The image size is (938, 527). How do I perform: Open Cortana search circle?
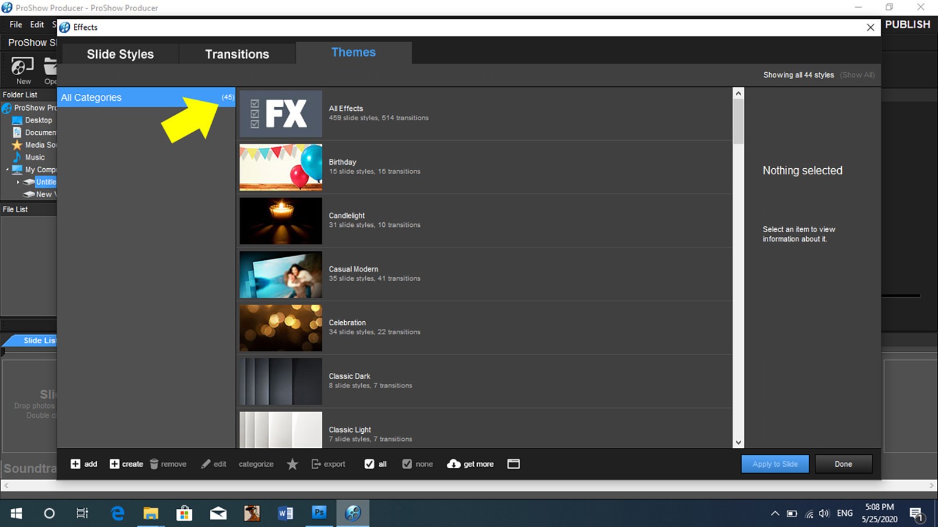(x=49, y=514)
